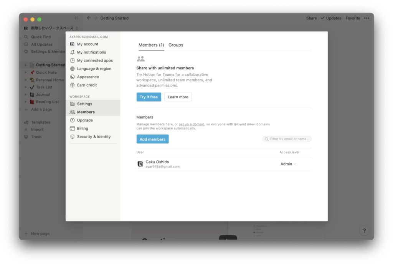393x265 pixels.
Task: Click the plus icon beside Add a page
Action: point(26,109)
